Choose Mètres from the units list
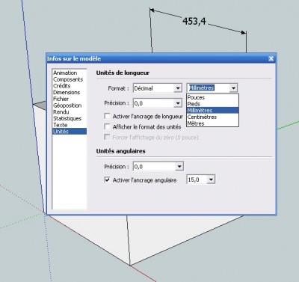The image size is (299, 282). (212, 123)
